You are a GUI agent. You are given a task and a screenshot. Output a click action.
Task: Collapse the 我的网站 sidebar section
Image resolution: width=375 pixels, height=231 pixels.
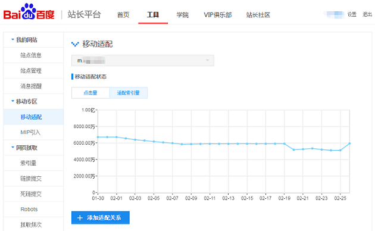pos(26,40)
